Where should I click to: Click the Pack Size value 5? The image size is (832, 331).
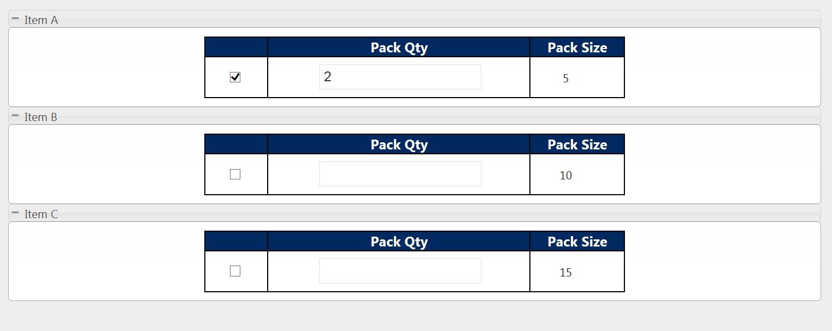click(565, 79)
